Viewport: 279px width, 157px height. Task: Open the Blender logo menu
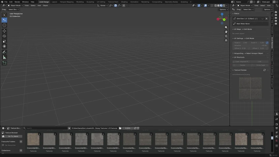pos(2,2)
